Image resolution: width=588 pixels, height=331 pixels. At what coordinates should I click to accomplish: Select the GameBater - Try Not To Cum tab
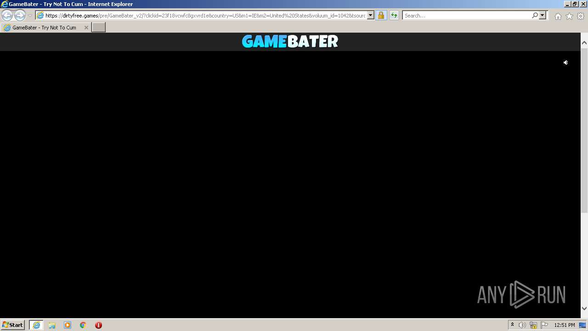44,28
